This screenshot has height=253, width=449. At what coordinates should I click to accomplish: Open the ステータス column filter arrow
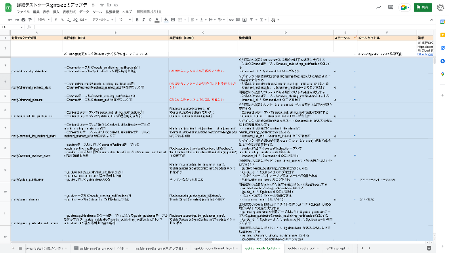pos(355,38)
